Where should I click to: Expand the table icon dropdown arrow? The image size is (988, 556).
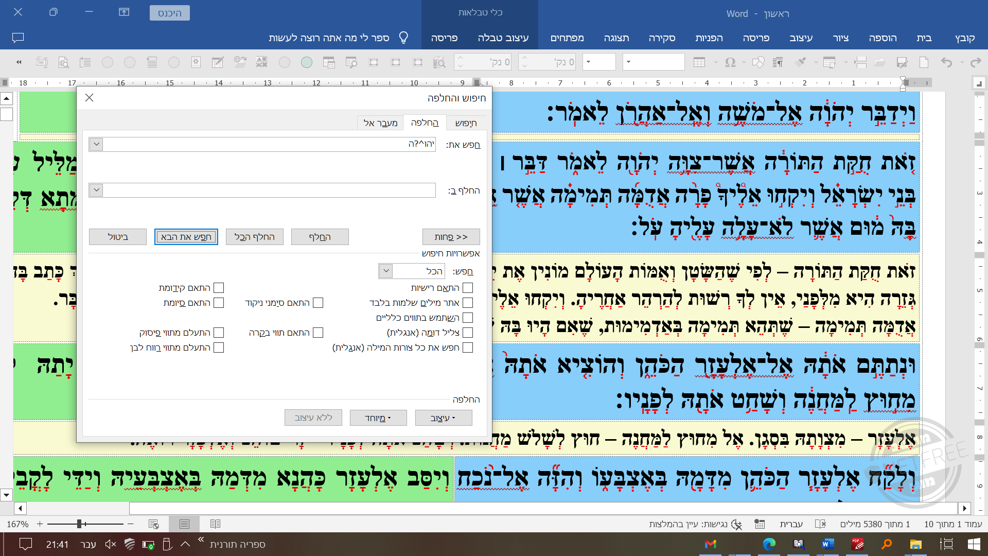click(x=715, y=62)
